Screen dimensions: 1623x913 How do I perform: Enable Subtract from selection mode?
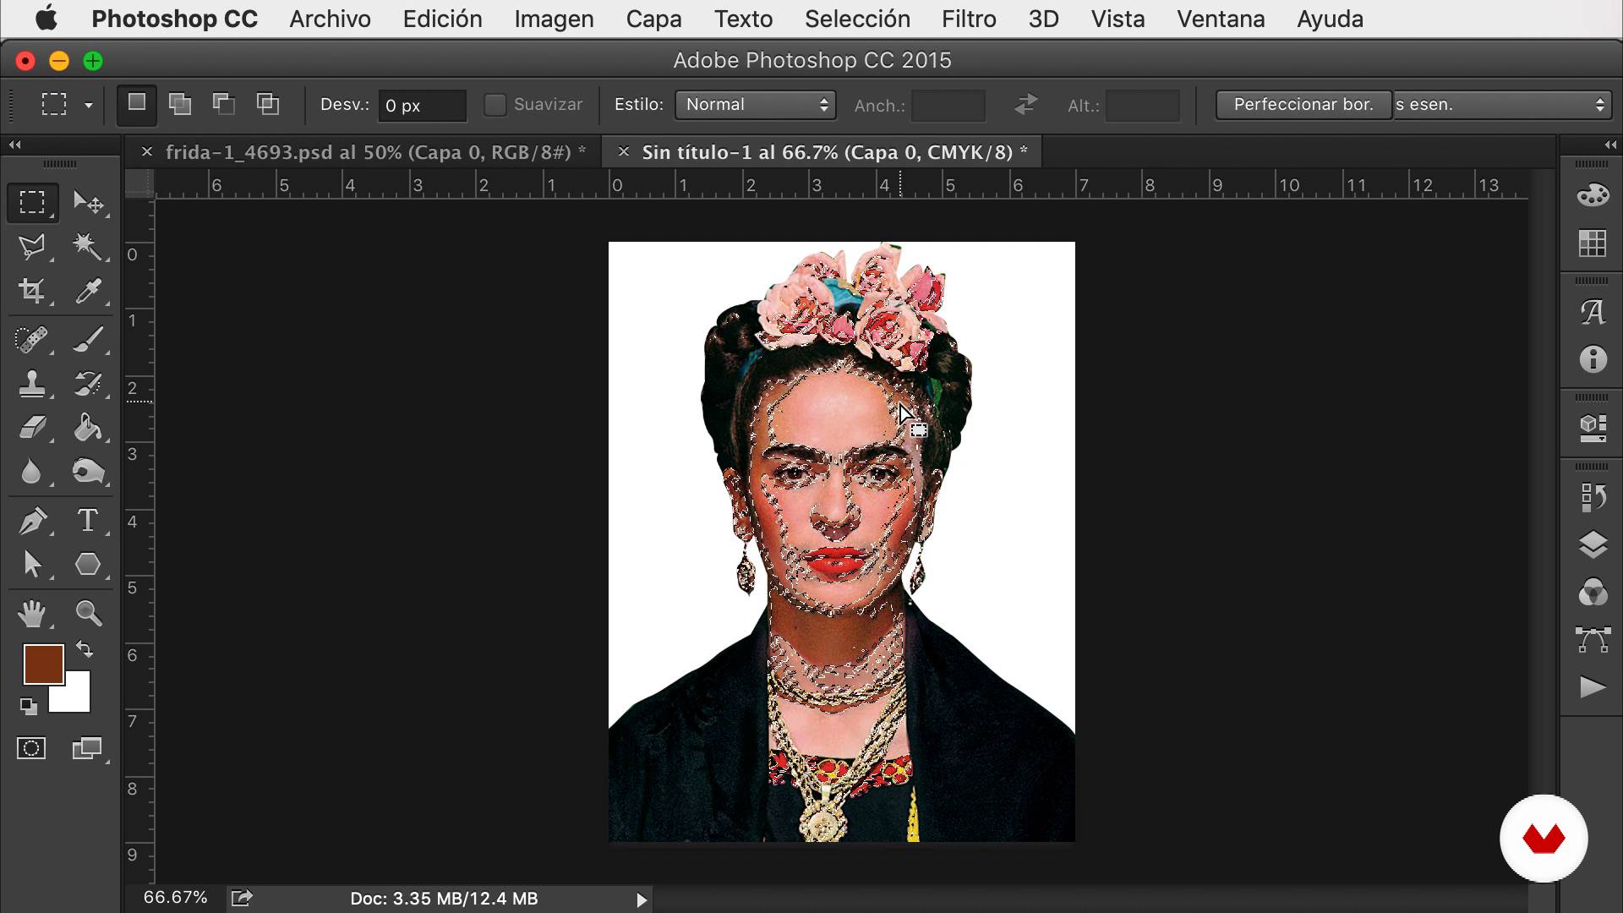click(223, 104)
